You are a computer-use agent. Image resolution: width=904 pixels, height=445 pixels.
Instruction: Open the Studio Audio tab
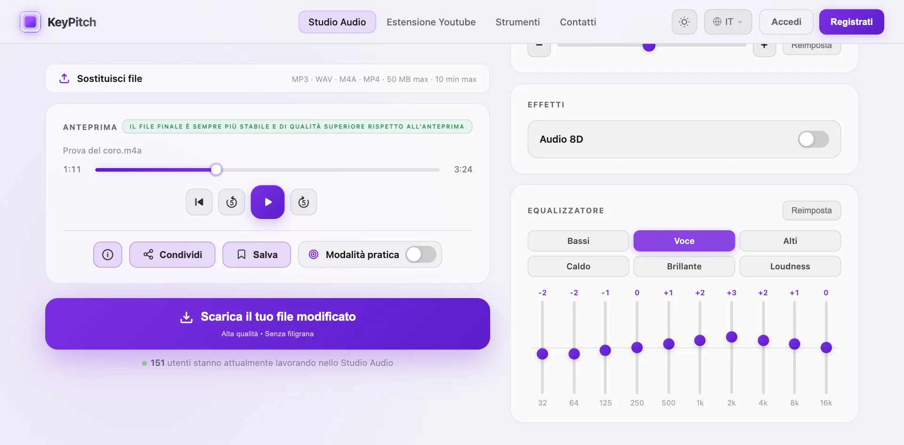(337, 22)
